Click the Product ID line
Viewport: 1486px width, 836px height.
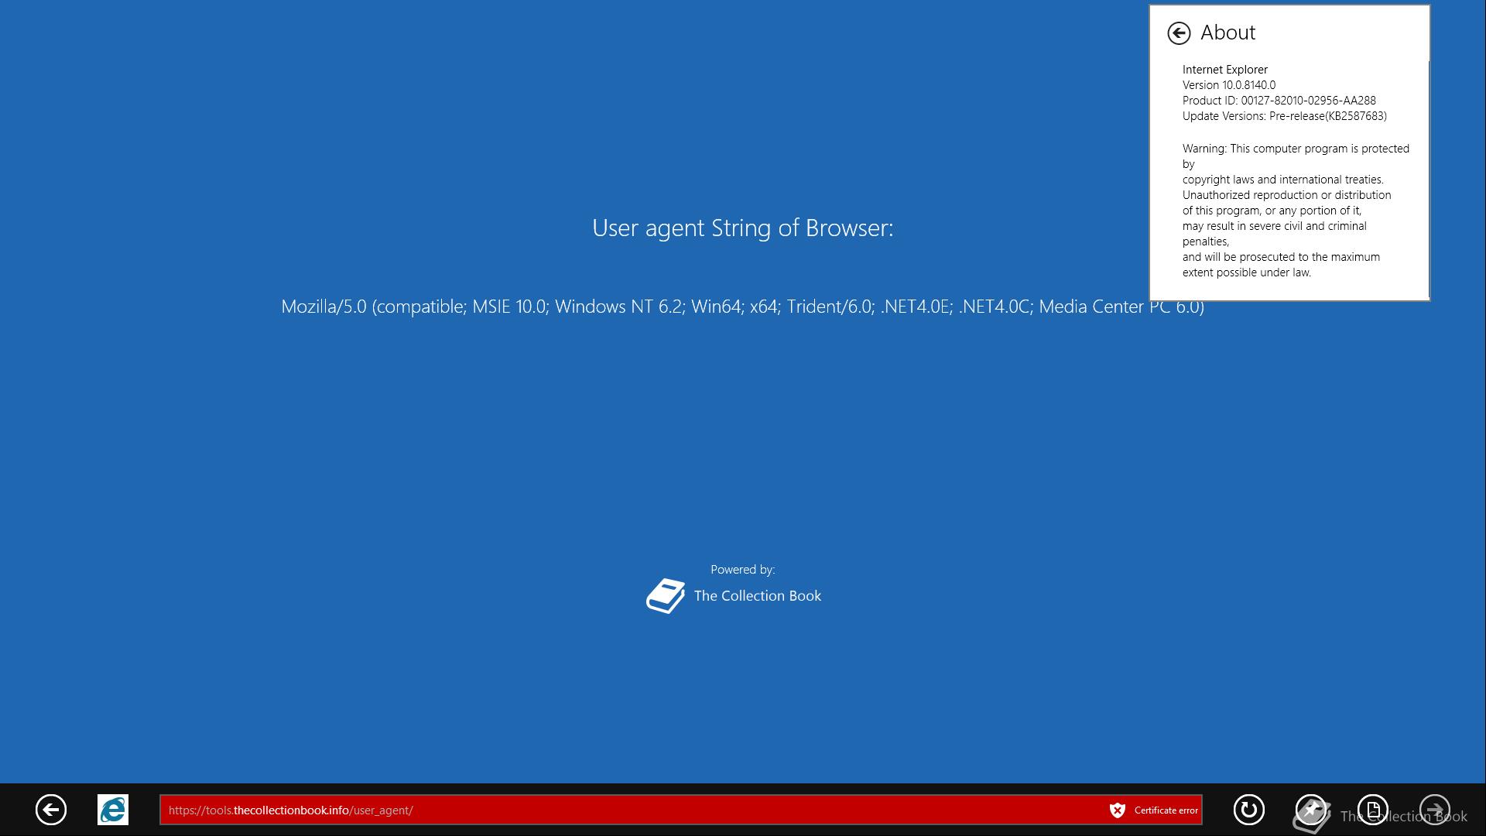click(x=1279, y=101)
